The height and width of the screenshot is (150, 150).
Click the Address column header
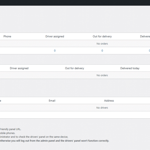pos(109,101)
